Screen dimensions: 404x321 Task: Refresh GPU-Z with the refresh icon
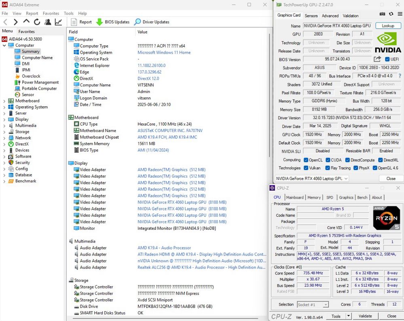click(391, 14)
